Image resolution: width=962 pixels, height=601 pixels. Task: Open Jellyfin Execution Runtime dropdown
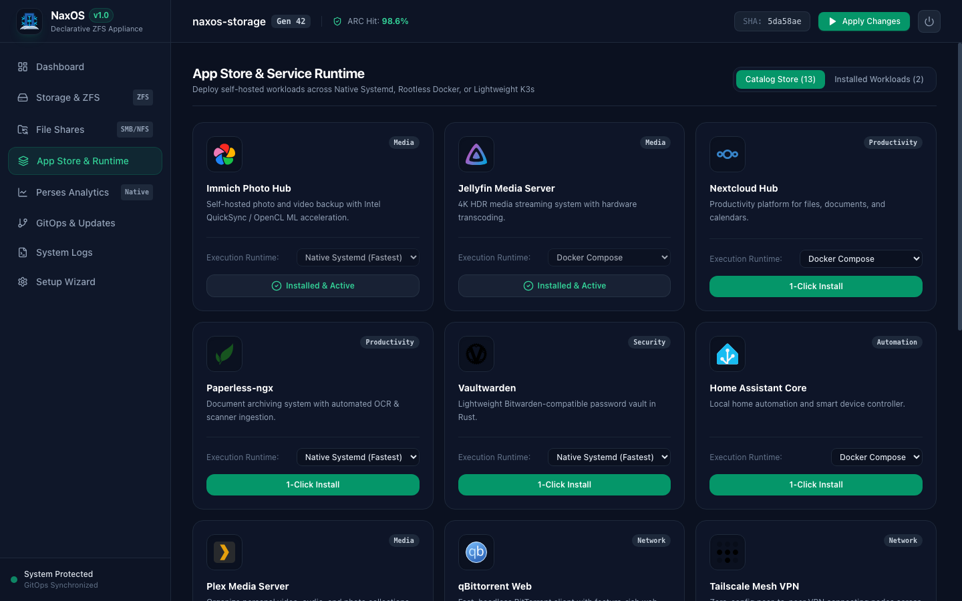(609, 258)
